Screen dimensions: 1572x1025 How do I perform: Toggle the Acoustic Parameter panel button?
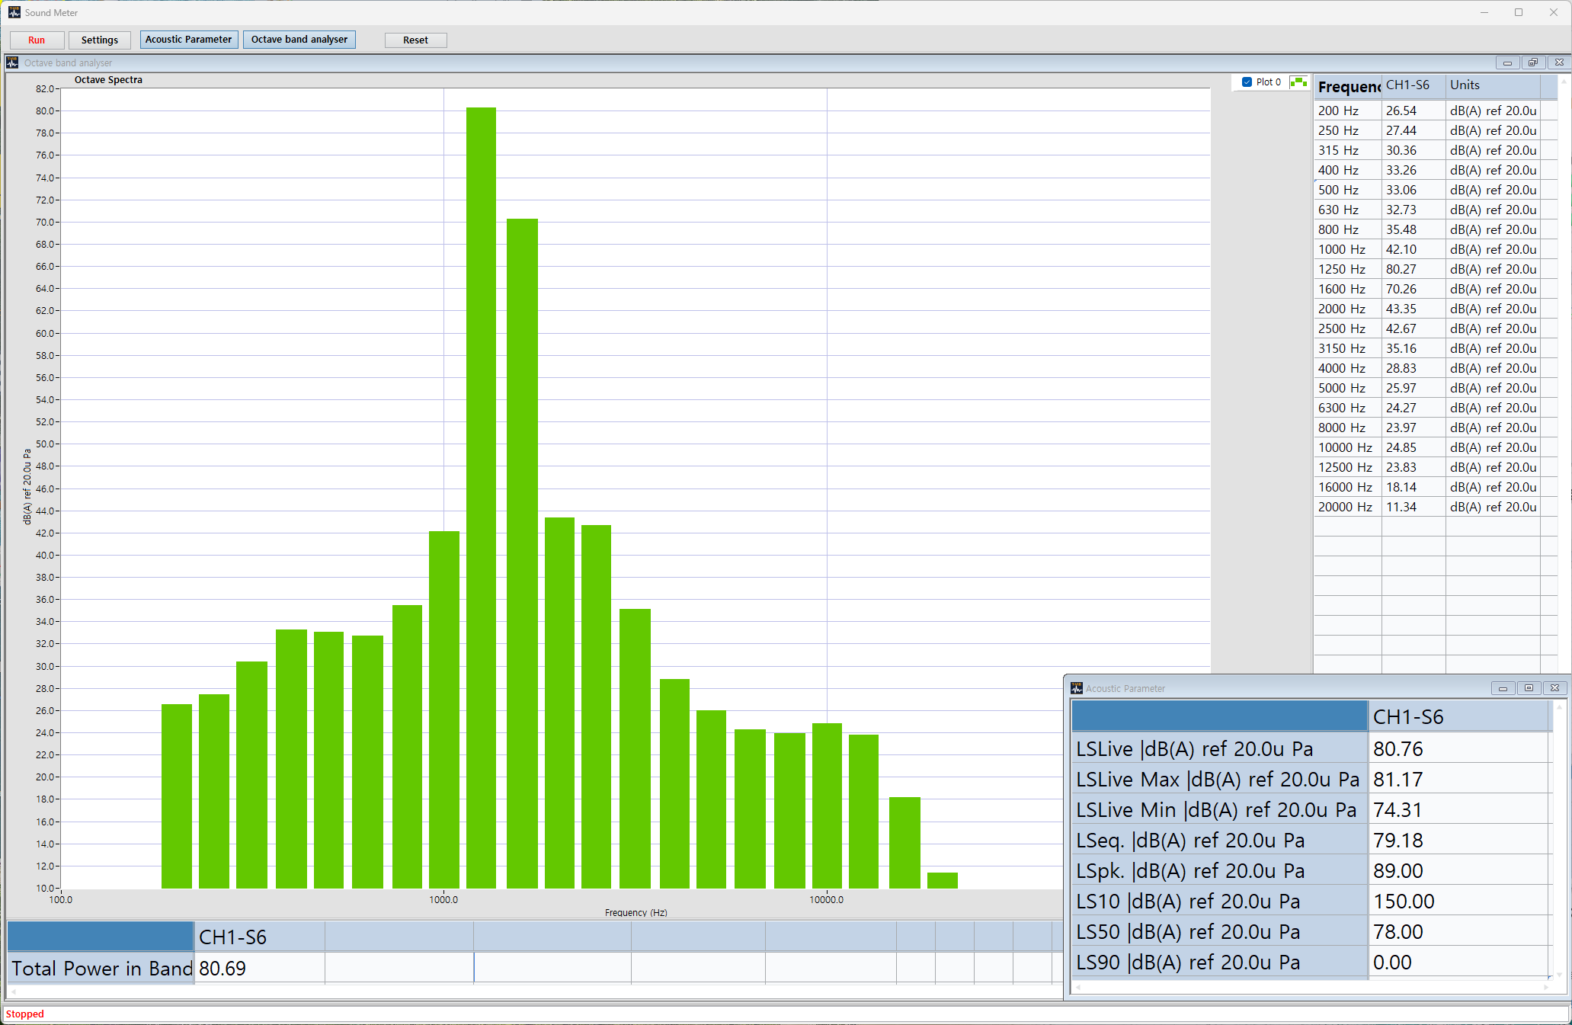coord(188,40)
